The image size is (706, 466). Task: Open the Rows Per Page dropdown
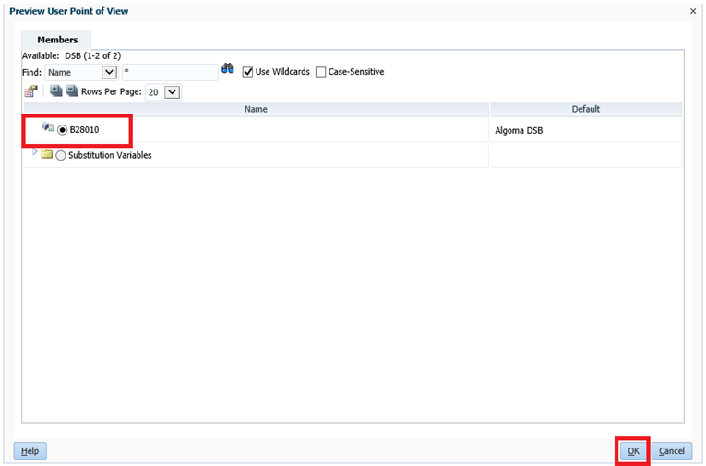(172, 91)
